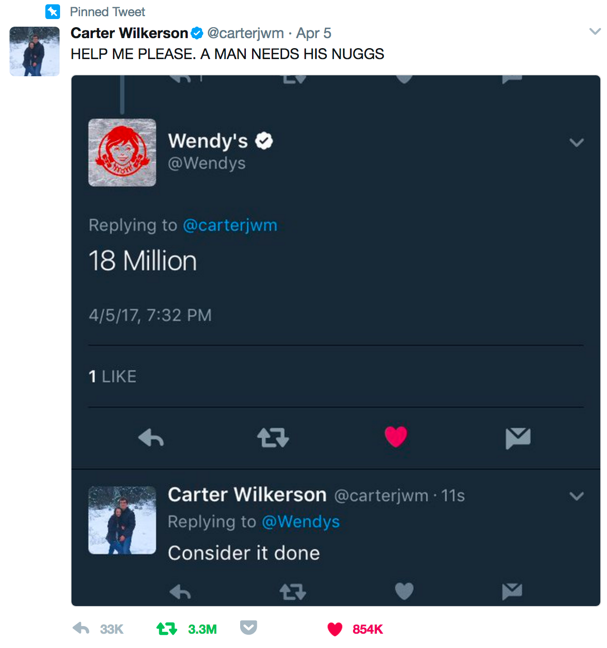
Task: Click the retweet icon under 'Consider it done'
Action: tap(293, 592)
